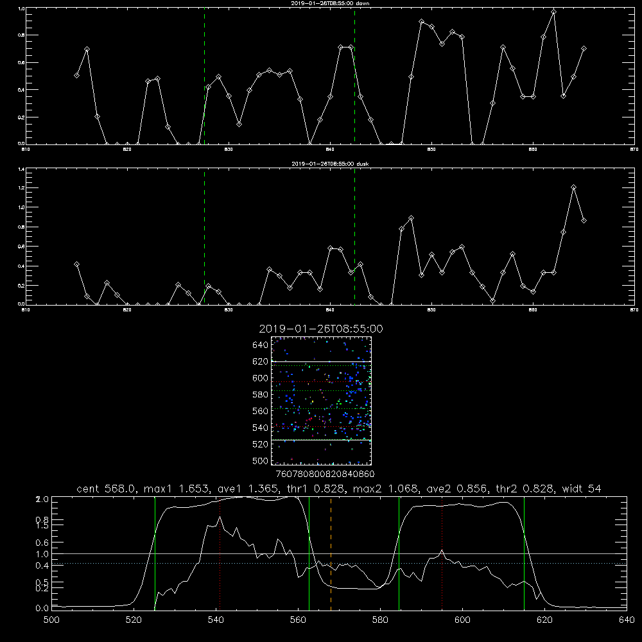Click the large timestamp title above the scatter image
Screen dimensions: 642x642
click(321, 329)
